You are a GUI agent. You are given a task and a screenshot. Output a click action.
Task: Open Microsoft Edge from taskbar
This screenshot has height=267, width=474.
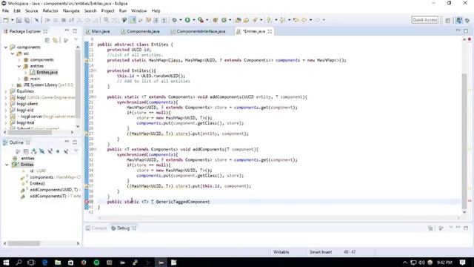click(44, 262)
